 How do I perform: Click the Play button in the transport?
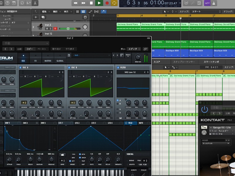point(99,3)
